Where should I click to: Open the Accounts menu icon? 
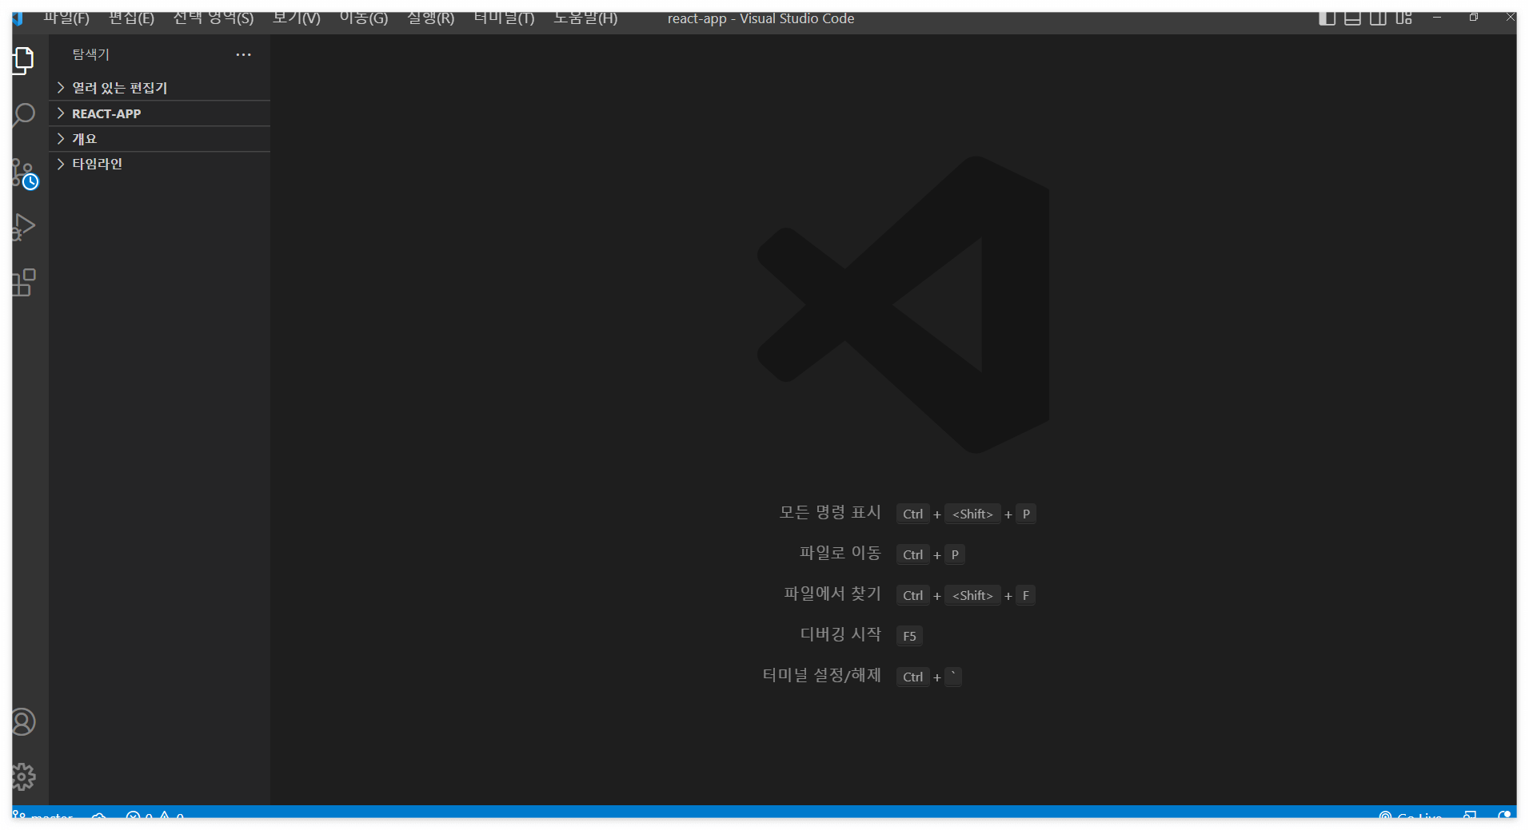[x=24, y=722]
